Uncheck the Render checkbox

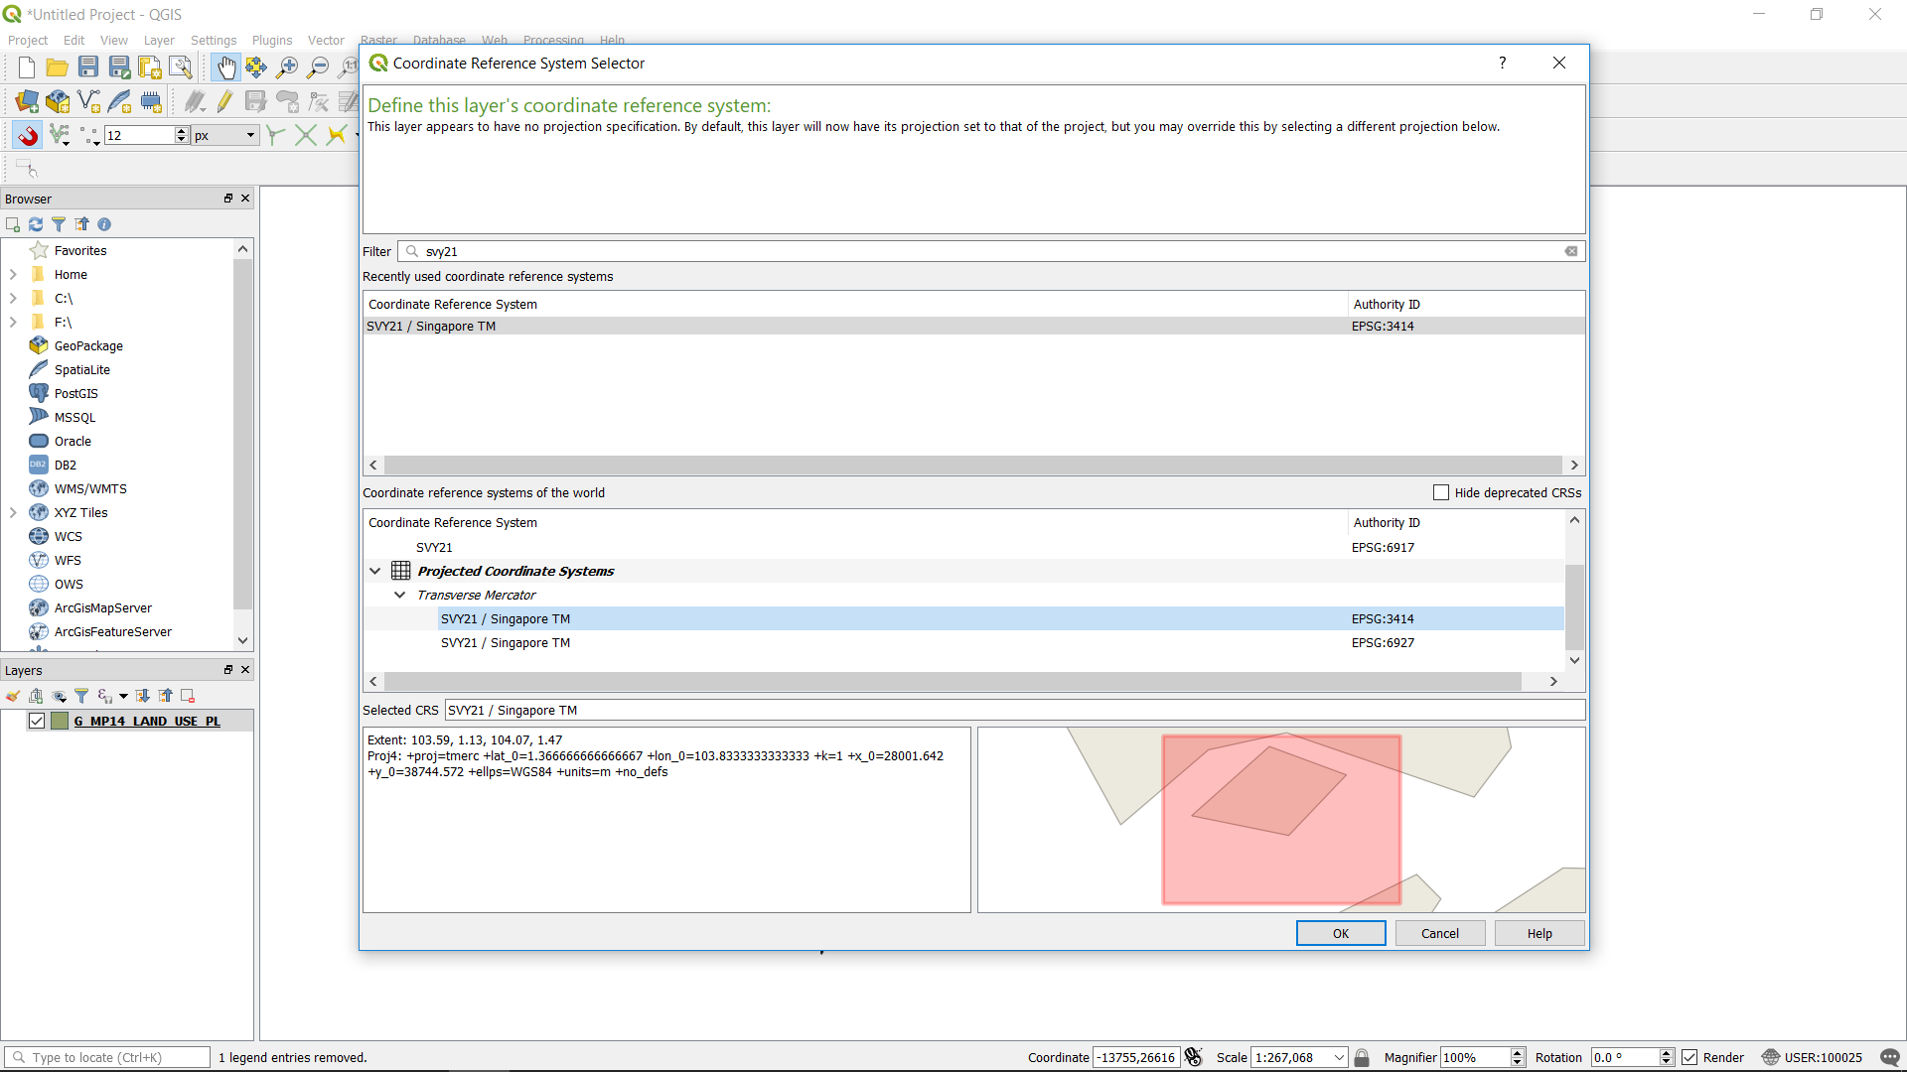(1689, 1057)
